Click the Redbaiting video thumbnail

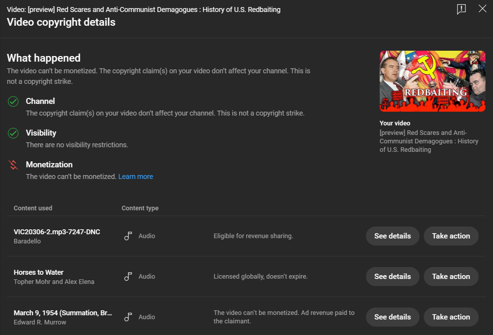pos(432,81)
